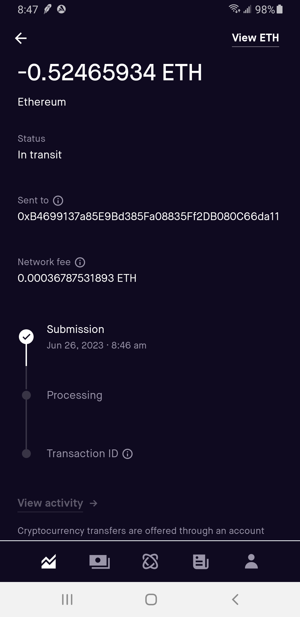The height and width of the screenshot is (617, 300).
Task: Tap info icon next to Transaction ID
Action: point(127,454)
